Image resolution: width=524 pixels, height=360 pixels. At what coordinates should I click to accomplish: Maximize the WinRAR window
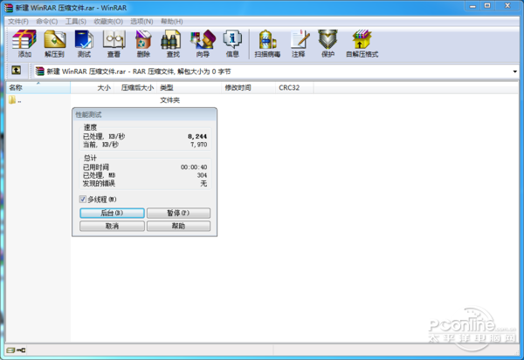point(487,6)
